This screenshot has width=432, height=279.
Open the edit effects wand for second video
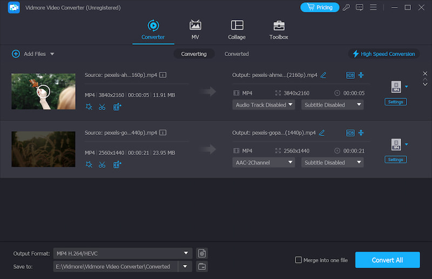click(x=89, y=165)
